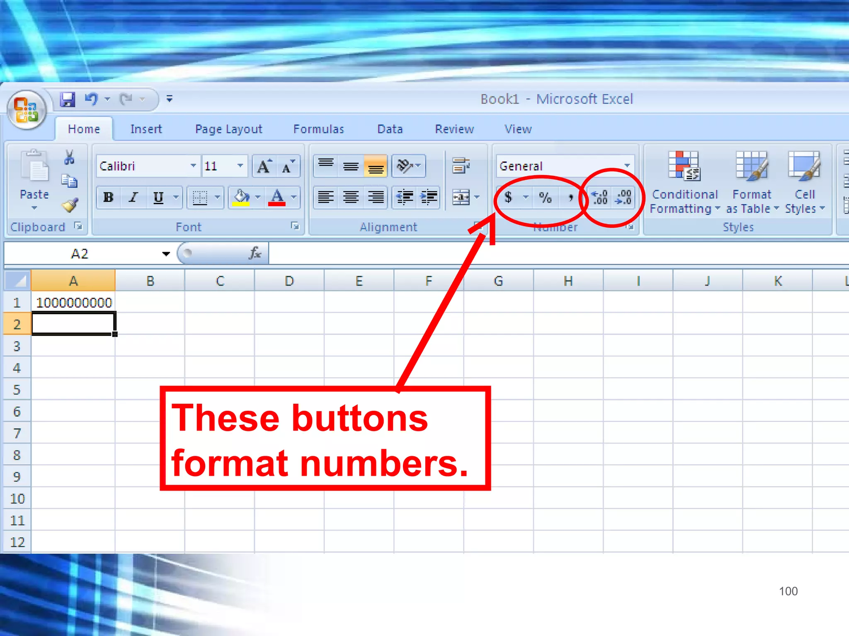
Task: Select Top Align
Action: coord(326,166)
